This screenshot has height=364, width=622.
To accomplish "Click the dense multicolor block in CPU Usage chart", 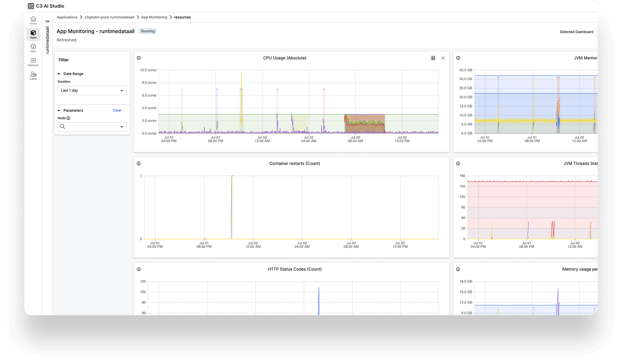I will [365, 123].
